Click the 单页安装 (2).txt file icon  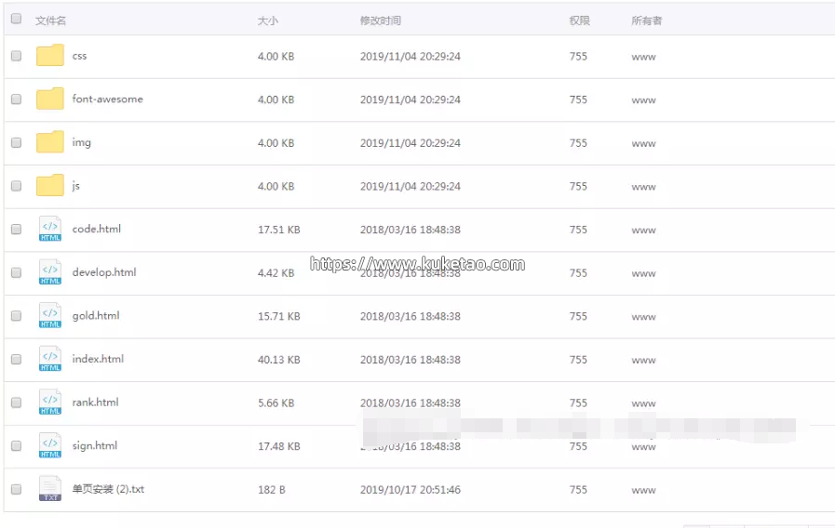50,489
